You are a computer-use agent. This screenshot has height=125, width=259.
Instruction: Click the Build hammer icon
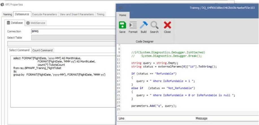pyautogui.click(x=143, y=25)
